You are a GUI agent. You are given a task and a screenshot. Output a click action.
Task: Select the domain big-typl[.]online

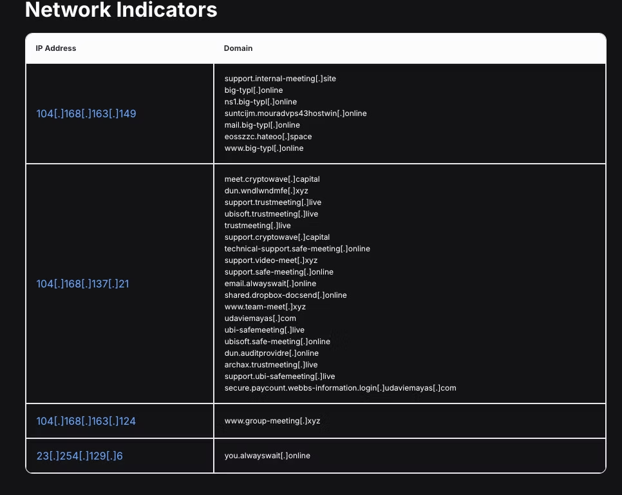(x=254, y=90)
